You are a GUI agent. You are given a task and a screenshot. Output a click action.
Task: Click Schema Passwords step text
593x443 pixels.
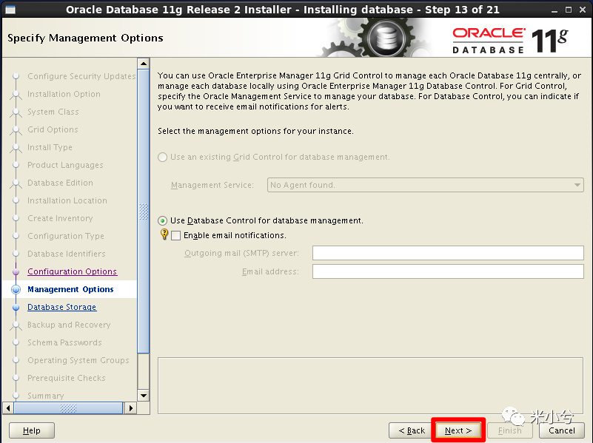[x=64, y=342]
